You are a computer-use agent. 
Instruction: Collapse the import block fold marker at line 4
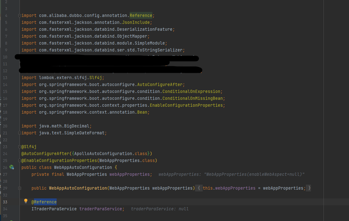click(20, 16)
